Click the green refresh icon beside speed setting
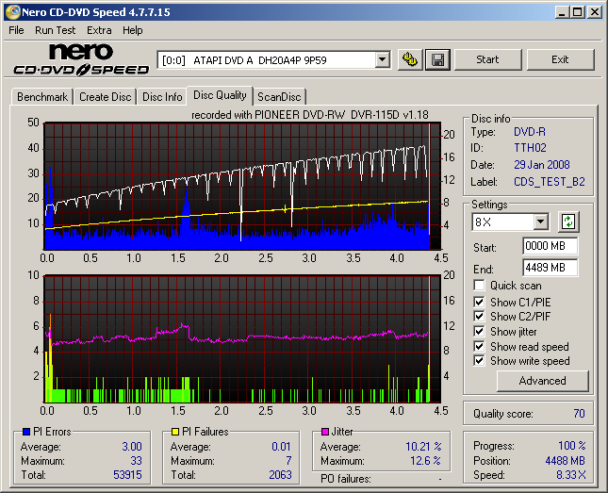The height and width of the screenshot is (493, 608). (568, 222)
